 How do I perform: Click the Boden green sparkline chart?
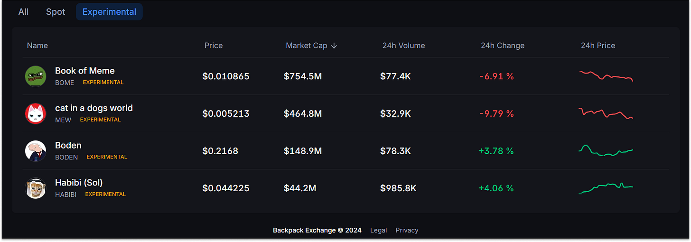[606, 150]
